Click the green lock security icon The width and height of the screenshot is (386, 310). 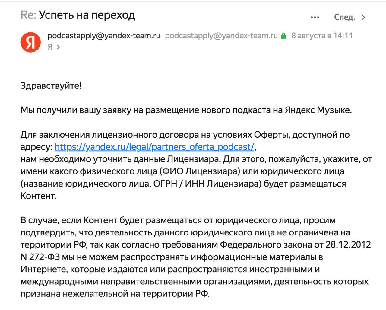coord(283,36)
